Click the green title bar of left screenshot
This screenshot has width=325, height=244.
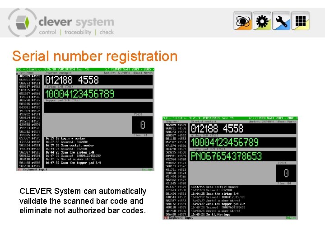(85, 69)
